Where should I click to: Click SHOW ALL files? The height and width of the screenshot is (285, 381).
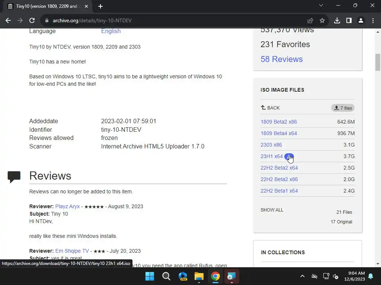pyautogui.click(x=272, y=210)
